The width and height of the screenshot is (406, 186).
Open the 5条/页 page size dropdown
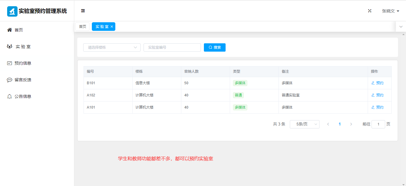(x=304, y=124)
